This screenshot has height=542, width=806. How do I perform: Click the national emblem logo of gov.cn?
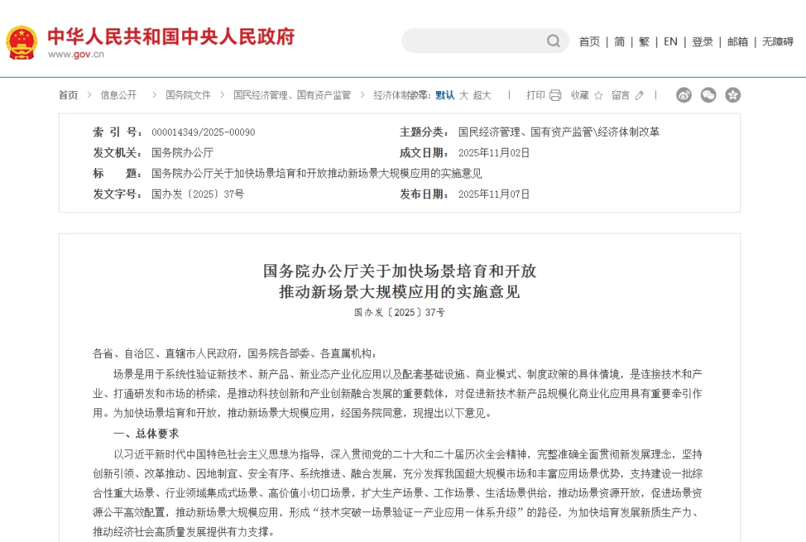(x=21, y=41)
